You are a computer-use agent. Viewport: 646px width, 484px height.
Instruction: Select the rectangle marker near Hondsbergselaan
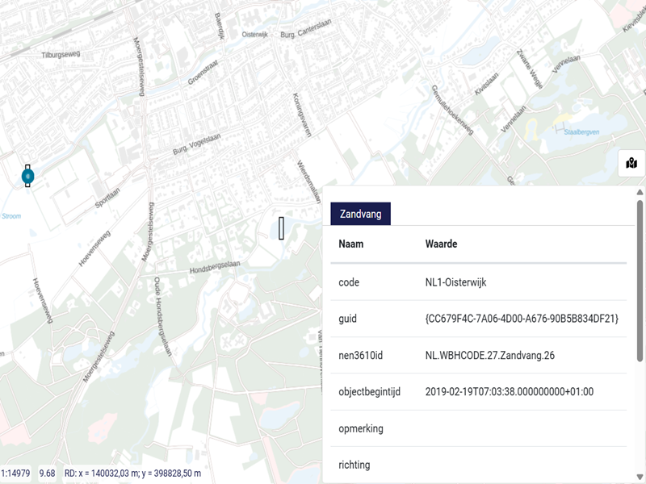(282, 228)
